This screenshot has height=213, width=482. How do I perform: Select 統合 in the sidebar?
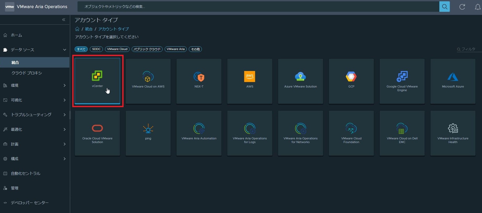point(35,62)
